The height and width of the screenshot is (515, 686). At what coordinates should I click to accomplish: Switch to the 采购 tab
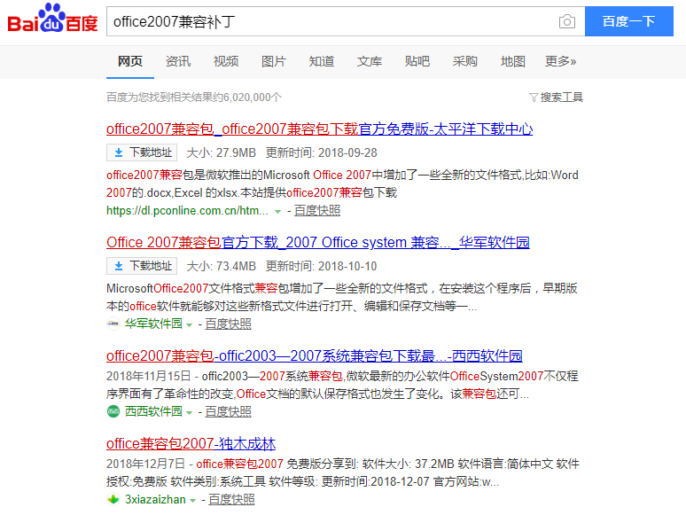point(465,61)
